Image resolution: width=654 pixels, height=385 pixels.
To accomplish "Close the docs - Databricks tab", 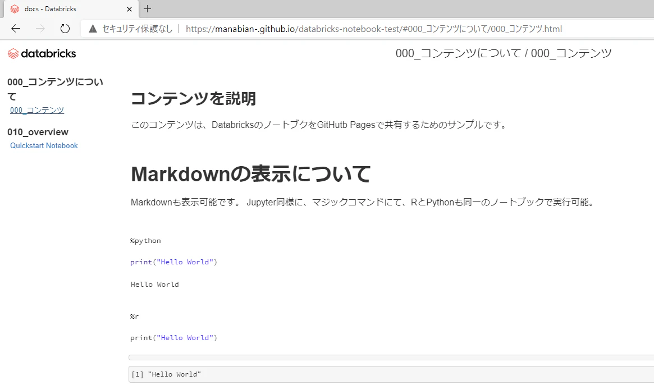I will pyautogui.click(x=129, y=9).
